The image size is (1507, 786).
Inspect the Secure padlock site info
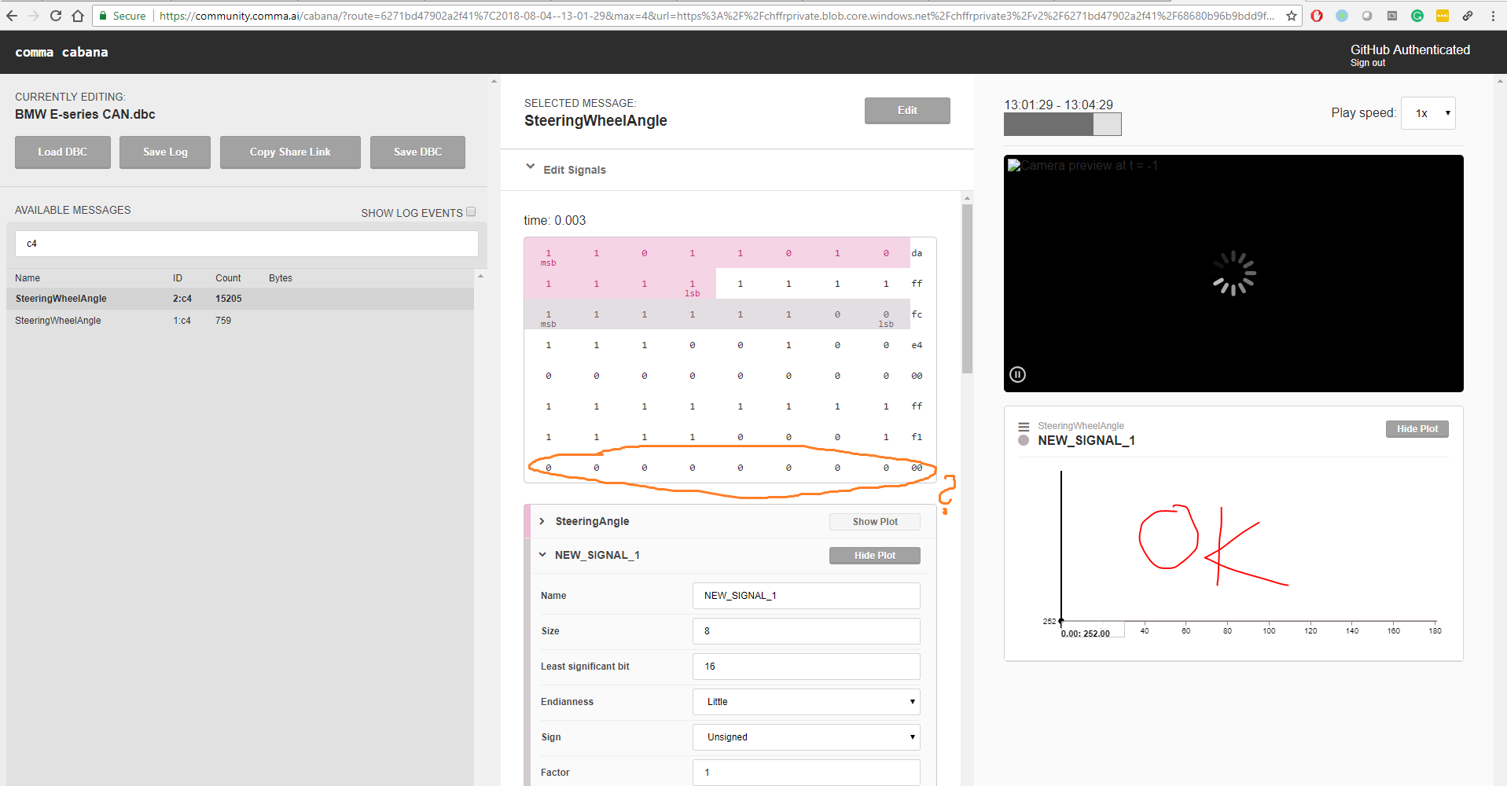tap(103, 15)
